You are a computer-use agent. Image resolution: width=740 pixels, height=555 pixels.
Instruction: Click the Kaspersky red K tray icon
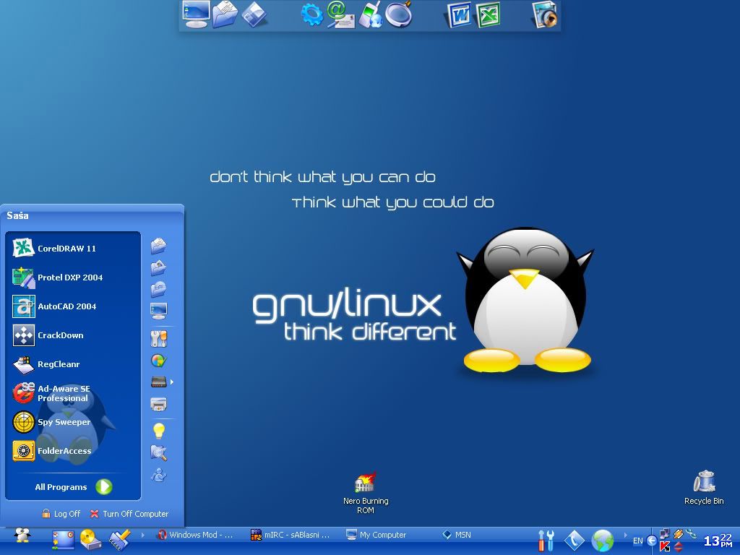click(665, 546)
